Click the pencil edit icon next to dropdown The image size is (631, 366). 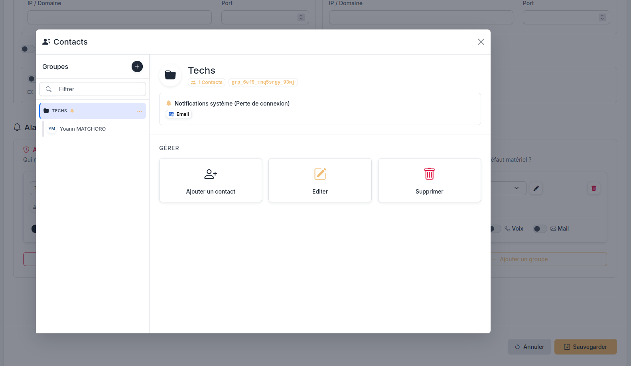536,188
